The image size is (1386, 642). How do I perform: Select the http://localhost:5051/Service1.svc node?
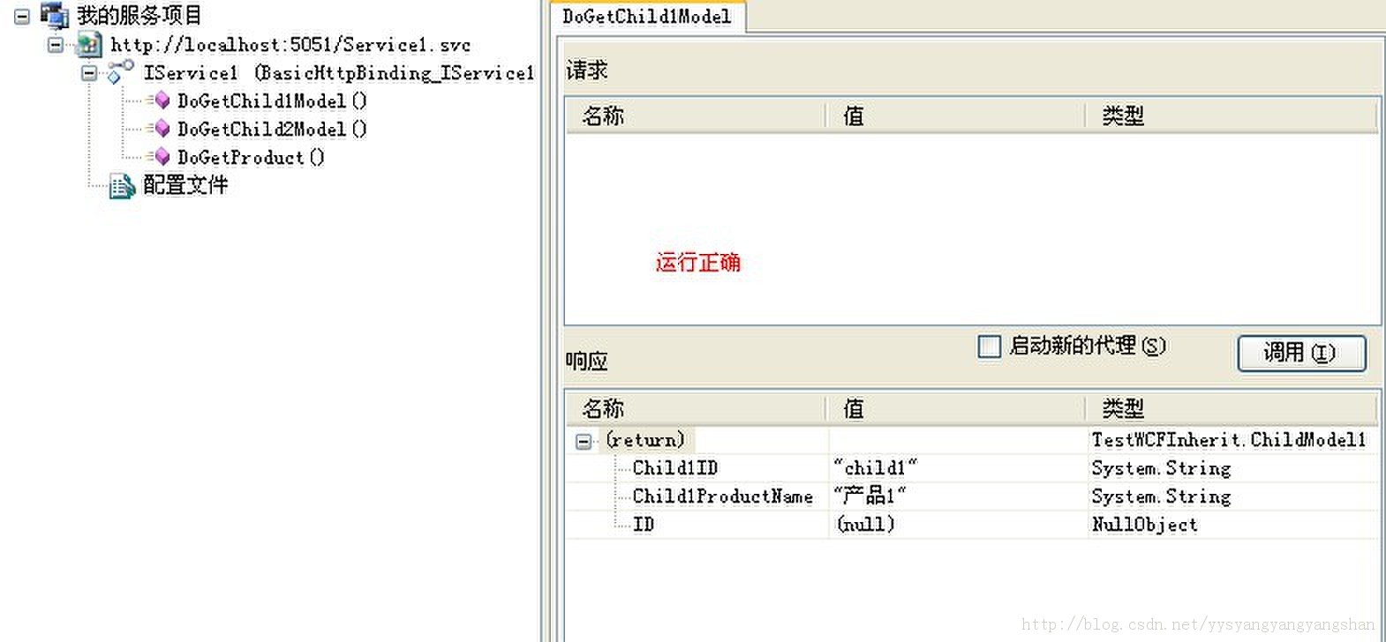(x=290, y=44)
